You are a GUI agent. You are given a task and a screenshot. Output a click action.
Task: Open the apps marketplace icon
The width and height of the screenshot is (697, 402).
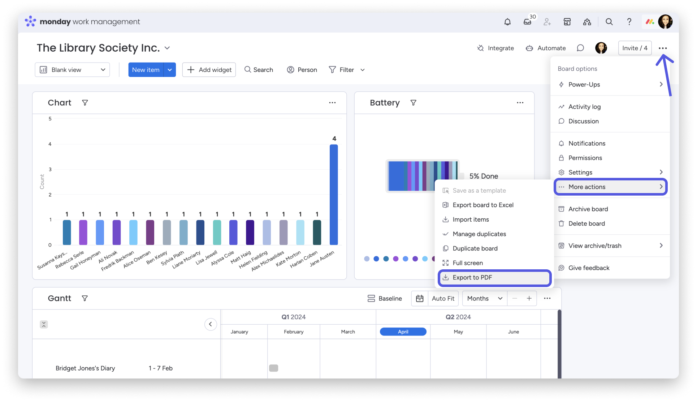tap(567, 22)
